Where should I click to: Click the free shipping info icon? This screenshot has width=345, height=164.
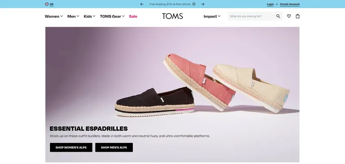pyautogui.click(x=194, y=4)
